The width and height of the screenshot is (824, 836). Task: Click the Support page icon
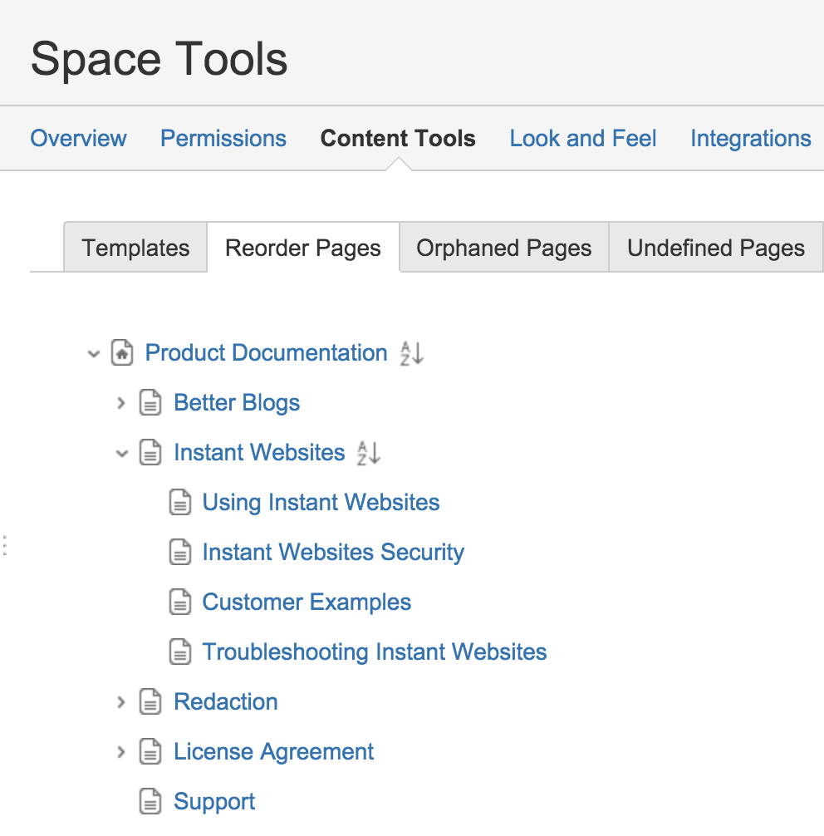pos(150,801)
